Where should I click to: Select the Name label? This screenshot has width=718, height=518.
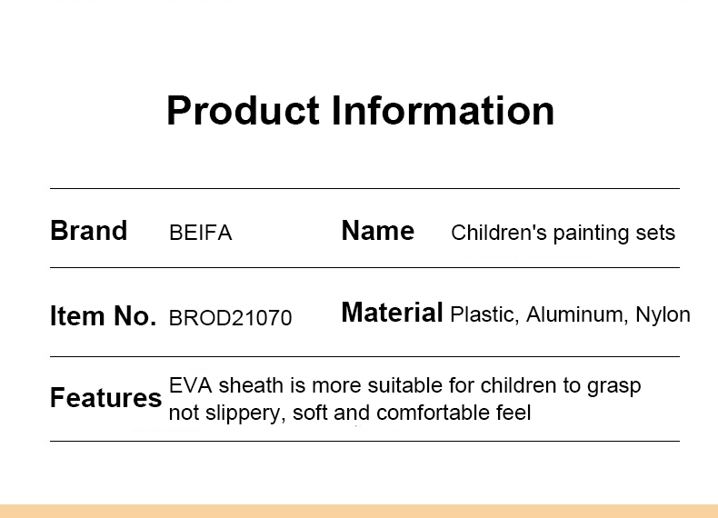coord(378,231)
